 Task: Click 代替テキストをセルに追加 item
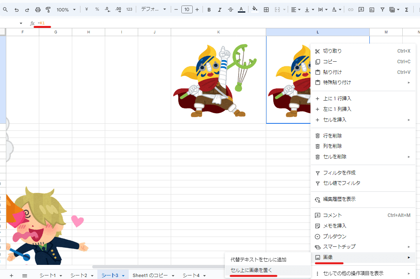coord(267,260)
